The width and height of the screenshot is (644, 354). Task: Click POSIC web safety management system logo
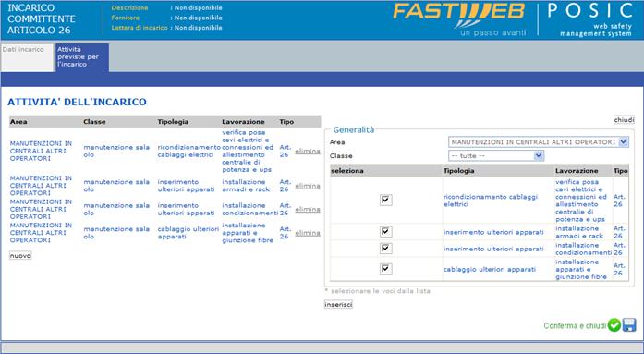tap(590, 19)
